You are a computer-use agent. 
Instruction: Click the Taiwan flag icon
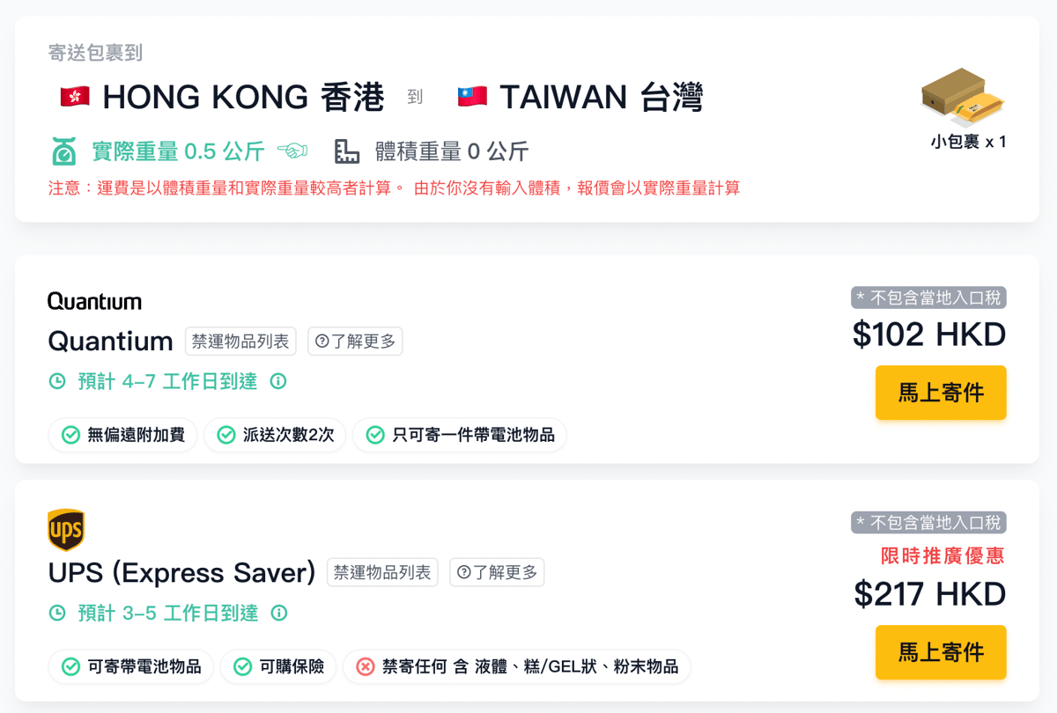tap(472, 97)
